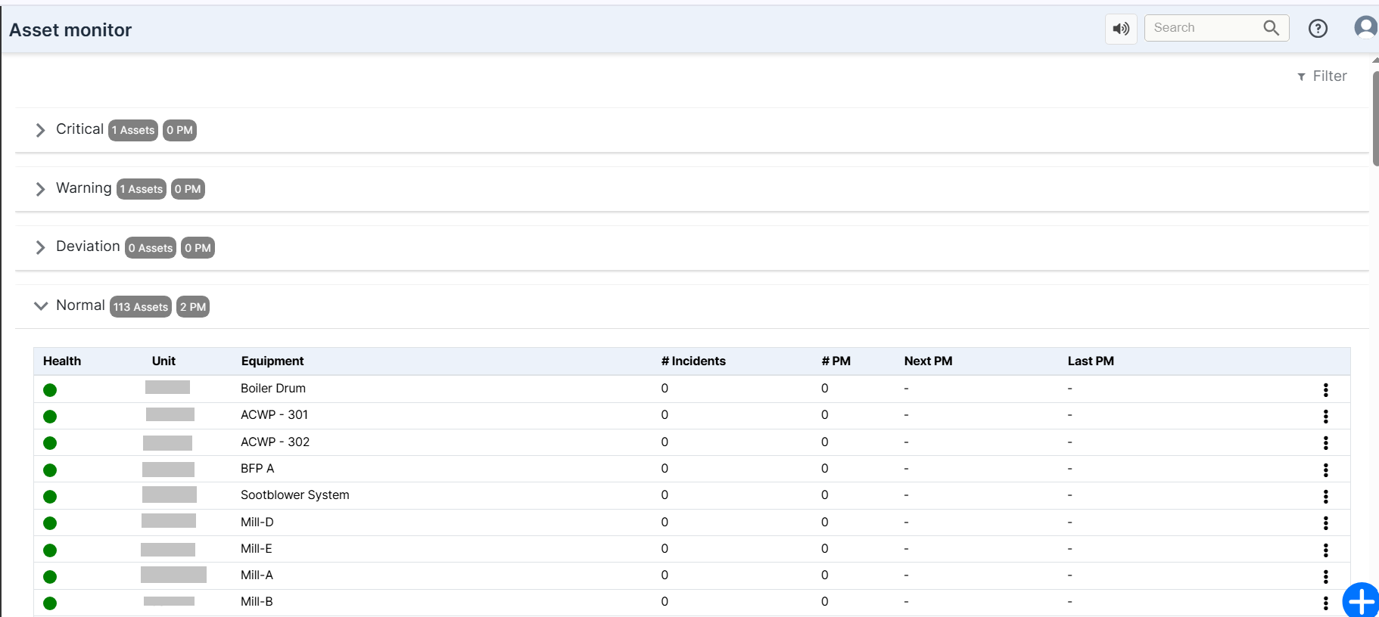Select the Mill-B equipment name
The height and width of the screenshot is (617, 1379).
click(x=257, y=602)
